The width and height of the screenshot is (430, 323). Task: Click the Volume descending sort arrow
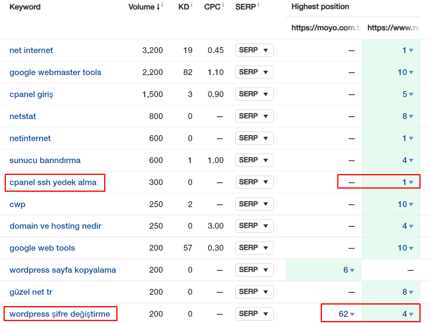click(x=159, y=7)
